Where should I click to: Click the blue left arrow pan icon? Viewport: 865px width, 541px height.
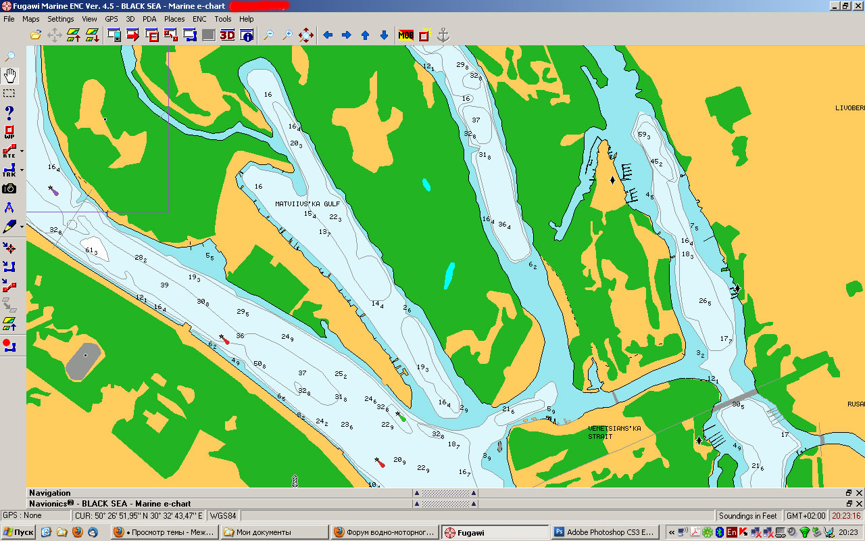(328, 35)
